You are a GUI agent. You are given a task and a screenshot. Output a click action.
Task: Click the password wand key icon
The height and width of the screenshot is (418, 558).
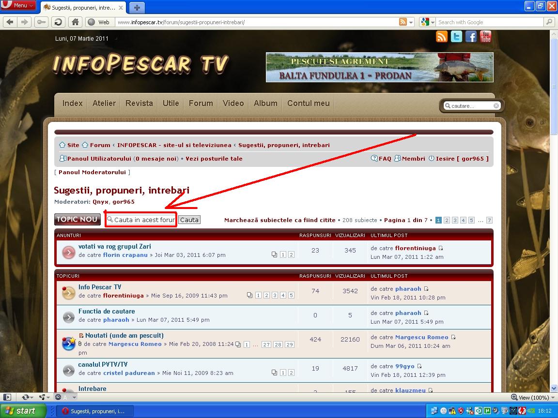tap(41, 22)
